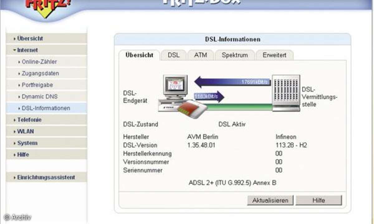Click the downstream 17691 kBit/s arrow

(233, 82)
